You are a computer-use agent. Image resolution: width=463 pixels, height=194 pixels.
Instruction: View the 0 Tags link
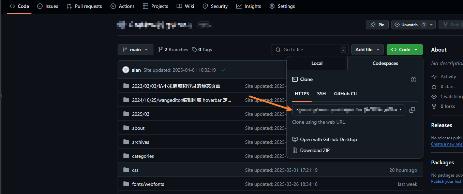point(202,50)
